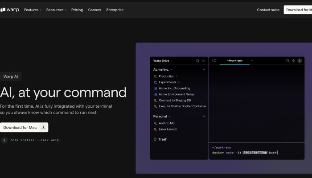
Task: Click the terminal search magnifier icon
Action: click(x=287, y=61)
